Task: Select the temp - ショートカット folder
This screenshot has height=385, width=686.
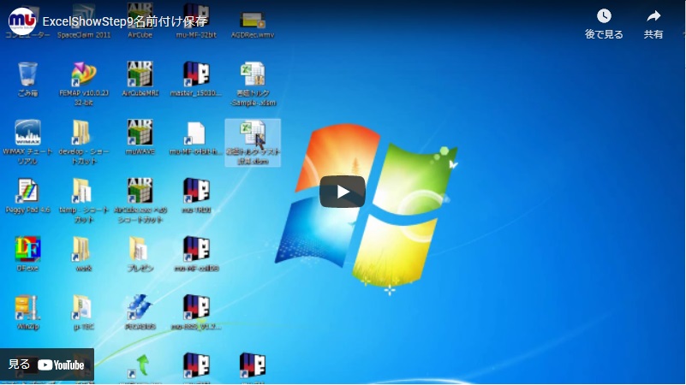Action: (84, 200)
